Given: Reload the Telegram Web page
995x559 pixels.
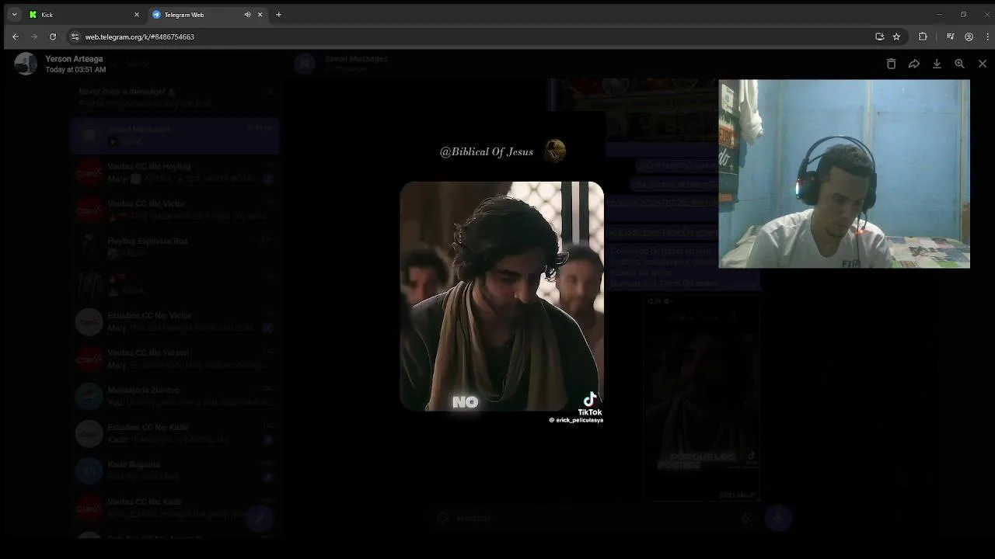Looking at the screenshot, I should pos(53,36).
